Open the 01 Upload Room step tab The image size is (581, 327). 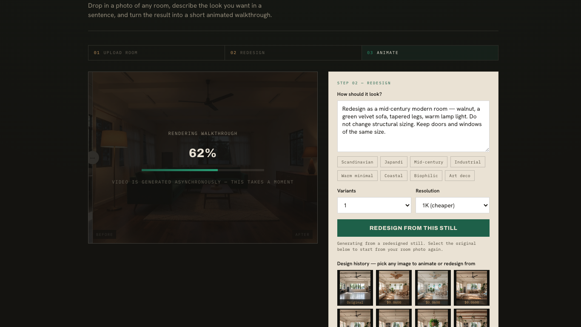click(x=157, y=53)
